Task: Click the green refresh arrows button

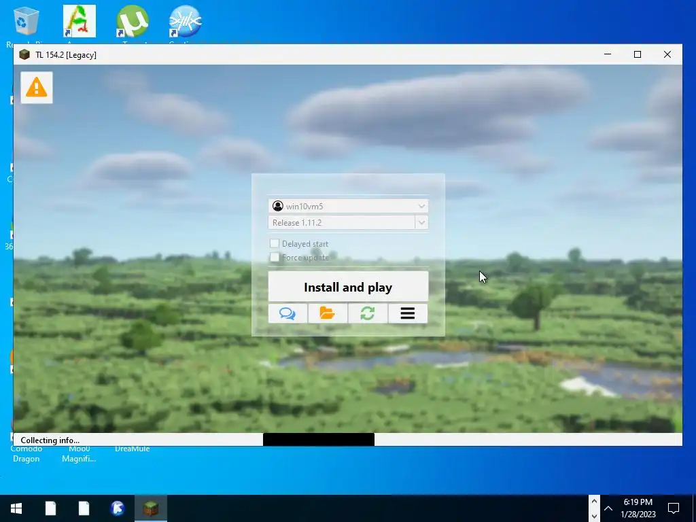Action: (368, 313)
